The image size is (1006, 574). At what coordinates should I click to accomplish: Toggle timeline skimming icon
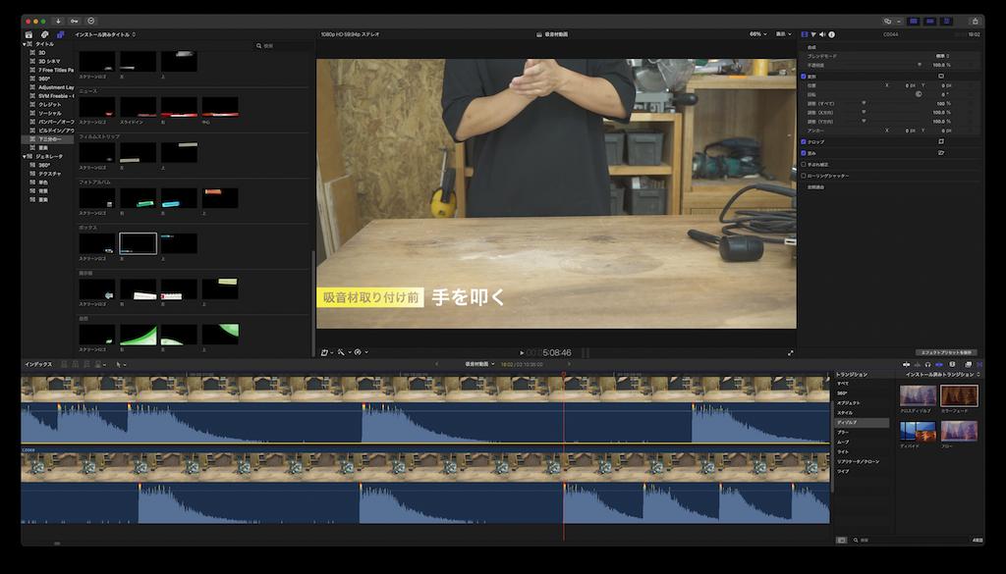click(906, 365)
